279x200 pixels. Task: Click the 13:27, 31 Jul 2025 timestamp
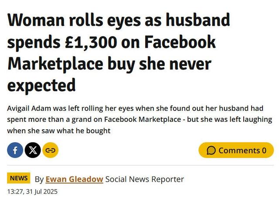32,192
